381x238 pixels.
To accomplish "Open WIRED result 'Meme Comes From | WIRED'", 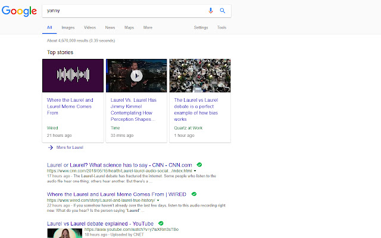I will point(117,195).
